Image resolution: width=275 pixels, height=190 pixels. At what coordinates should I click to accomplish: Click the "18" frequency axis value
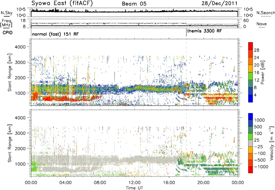pos(23,21)
